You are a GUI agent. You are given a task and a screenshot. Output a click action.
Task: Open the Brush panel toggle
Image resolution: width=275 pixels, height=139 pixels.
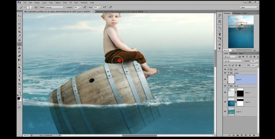pos(36,7)
